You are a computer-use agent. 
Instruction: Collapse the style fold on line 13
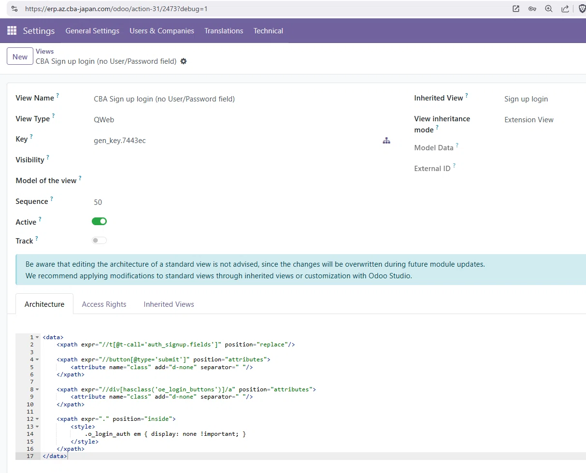(37, 427)
